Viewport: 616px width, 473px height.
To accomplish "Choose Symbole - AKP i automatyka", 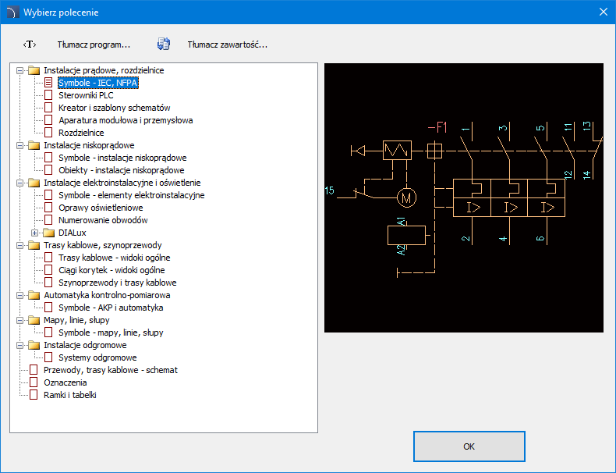I will pos(111,308).
